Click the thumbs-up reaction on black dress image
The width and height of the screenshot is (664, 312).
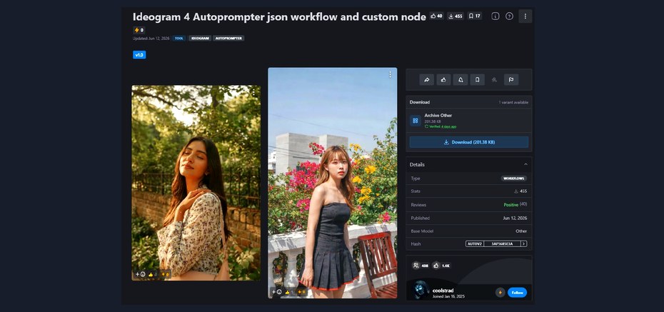pos(289,292)
